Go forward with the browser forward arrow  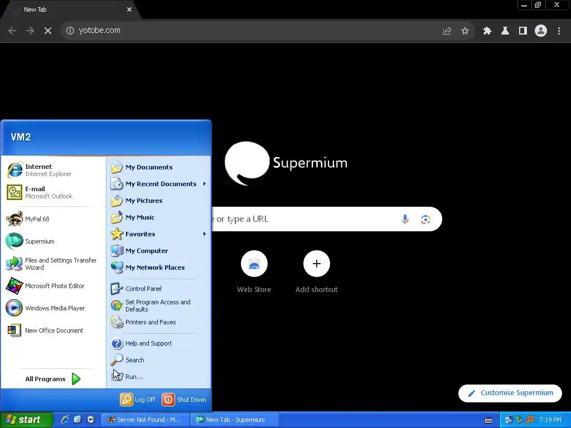[x=30, y=31]
